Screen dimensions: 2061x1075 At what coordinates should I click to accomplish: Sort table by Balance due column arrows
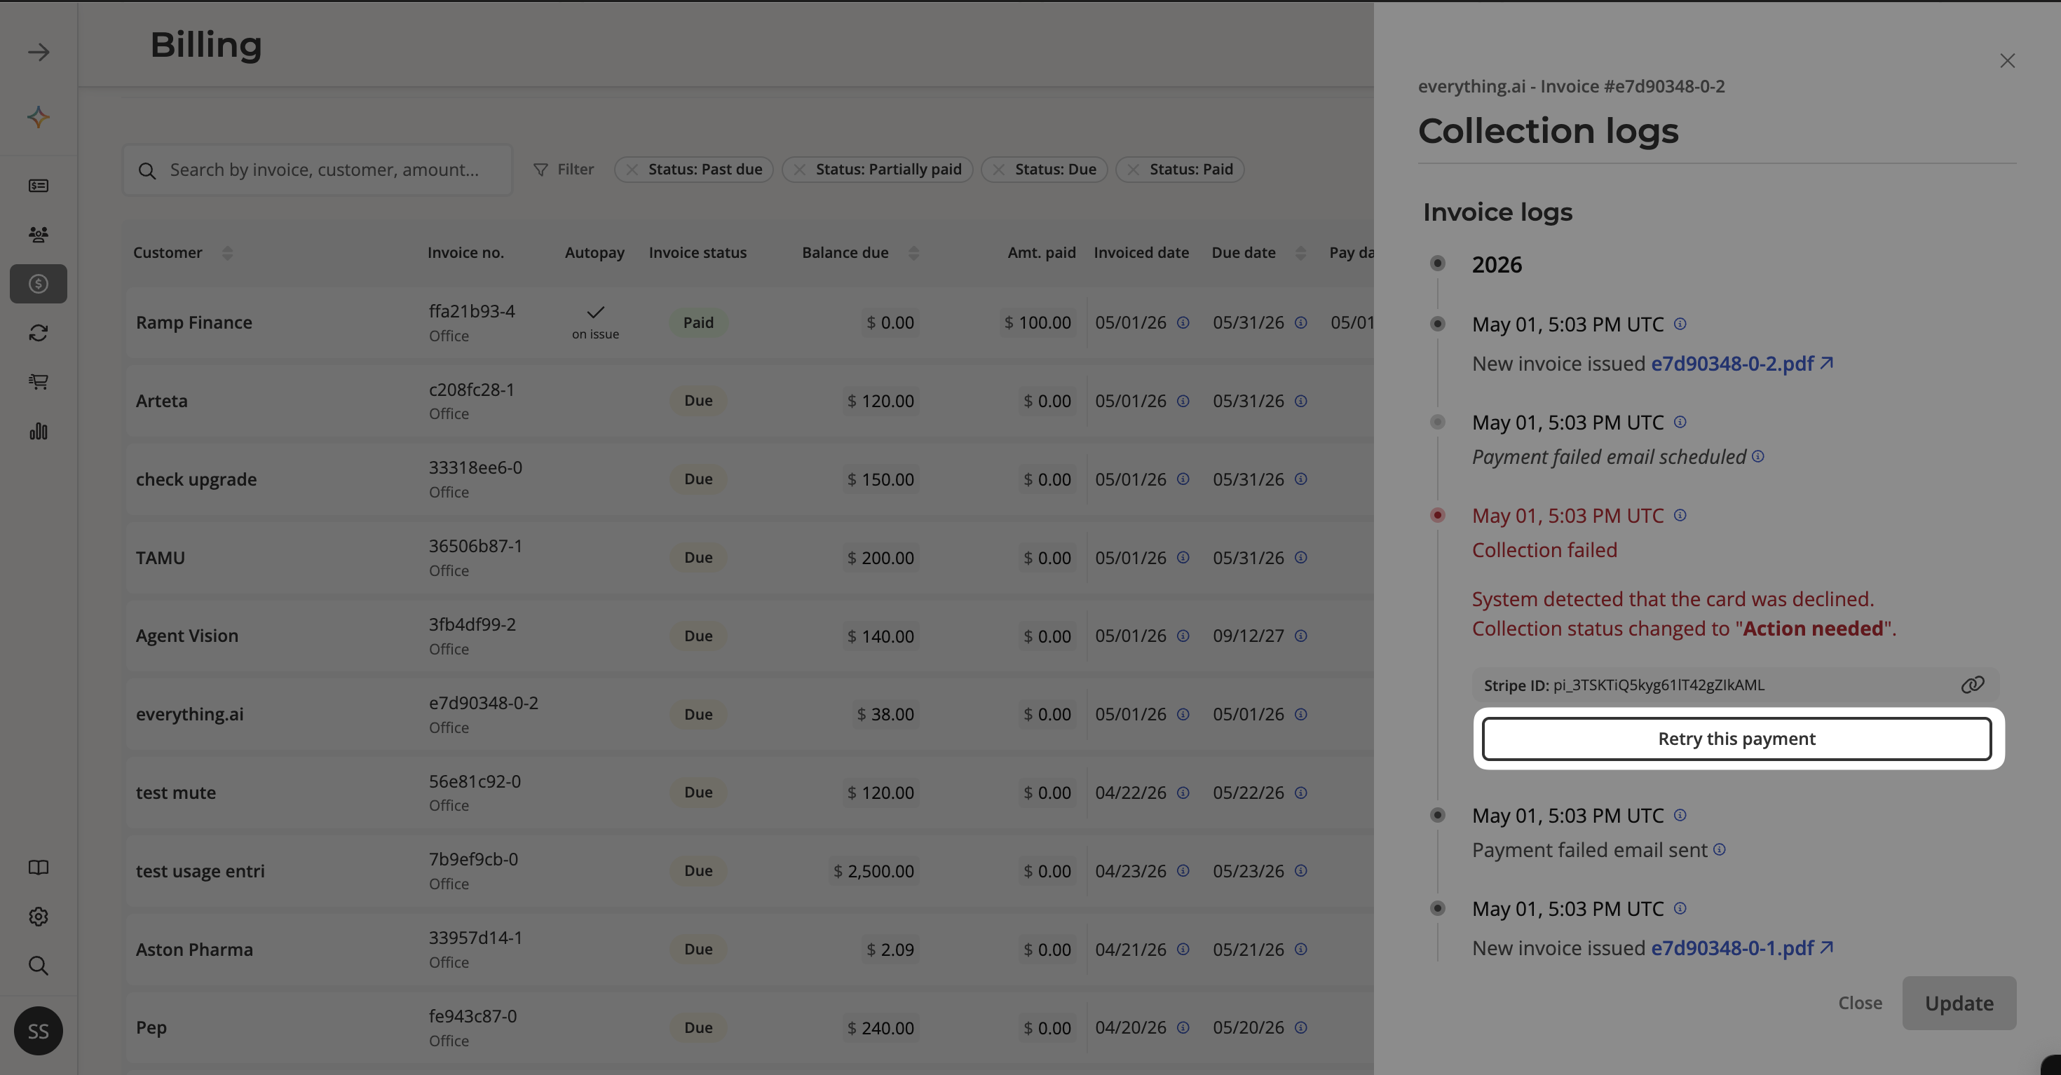[x=913, y=253]
